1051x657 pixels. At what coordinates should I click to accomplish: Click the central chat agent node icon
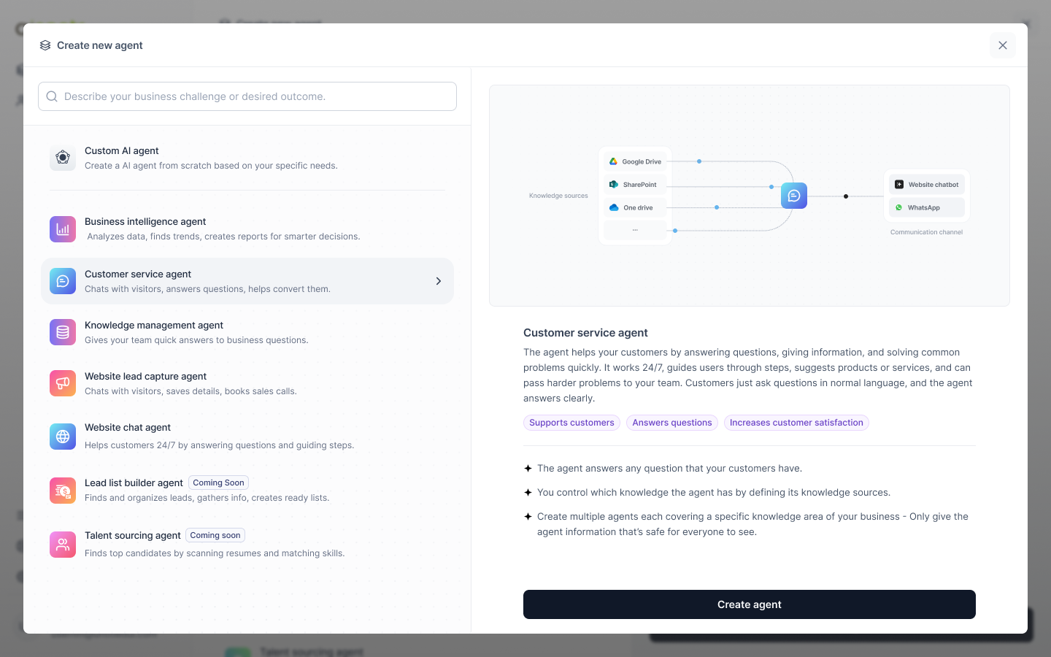(x=794, y=196)
